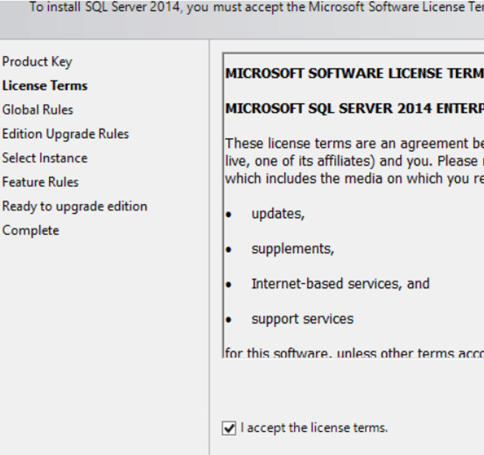Click the "updates," bullet item
Image resolution: width=484 pixels, height=455 pixels.
point(278,214)
